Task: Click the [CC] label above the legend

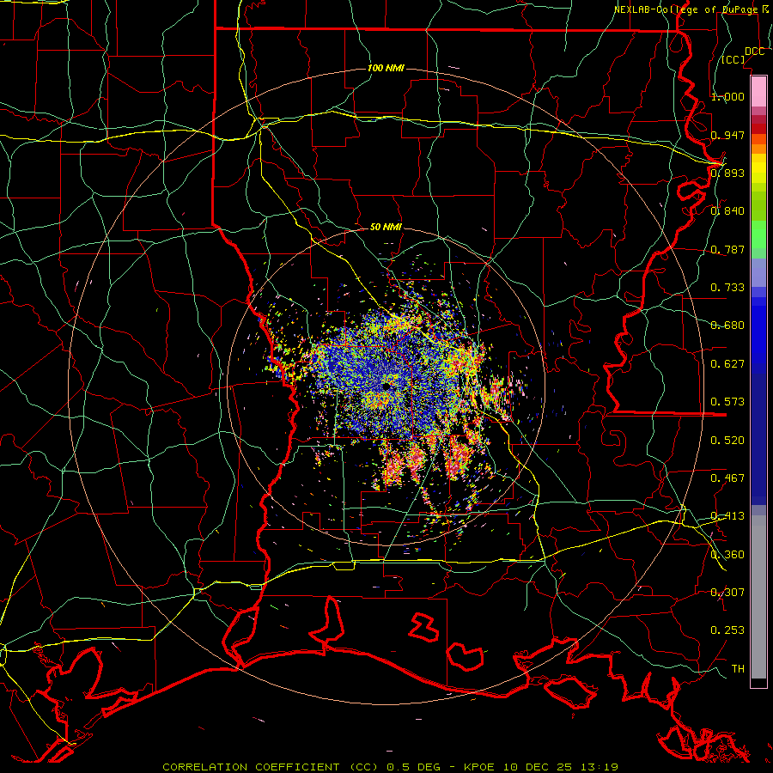Action: [733, 59]
